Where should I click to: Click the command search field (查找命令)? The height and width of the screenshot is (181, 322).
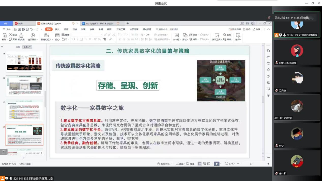[x=167, y=29]
